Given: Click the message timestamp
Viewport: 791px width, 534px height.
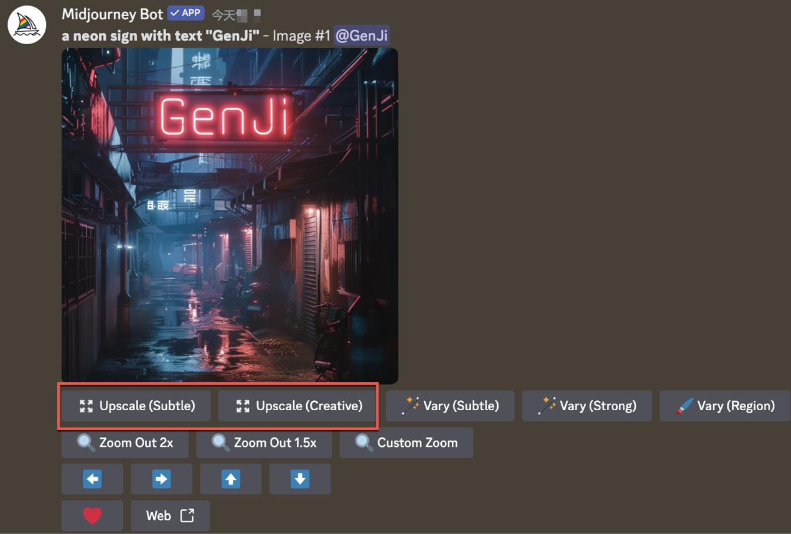Looking at the screenshot, I should [x=236, y=15].
